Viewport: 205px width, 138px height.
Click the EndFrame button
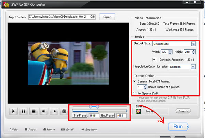(108, 115)
